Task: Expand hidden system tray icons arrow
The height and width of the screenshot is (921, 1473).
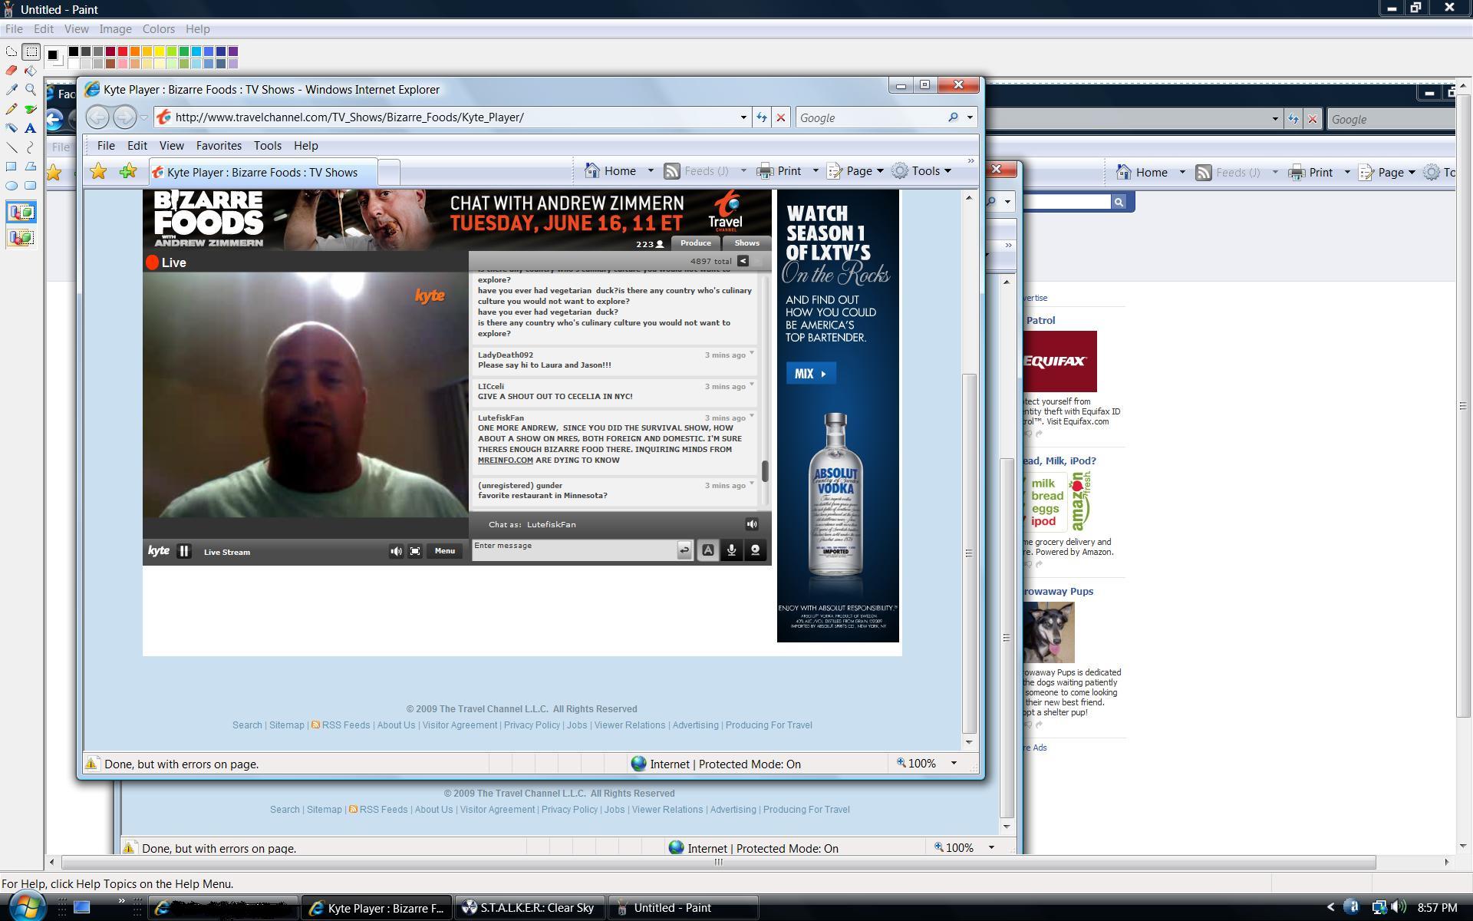Action: (1330, 907)
